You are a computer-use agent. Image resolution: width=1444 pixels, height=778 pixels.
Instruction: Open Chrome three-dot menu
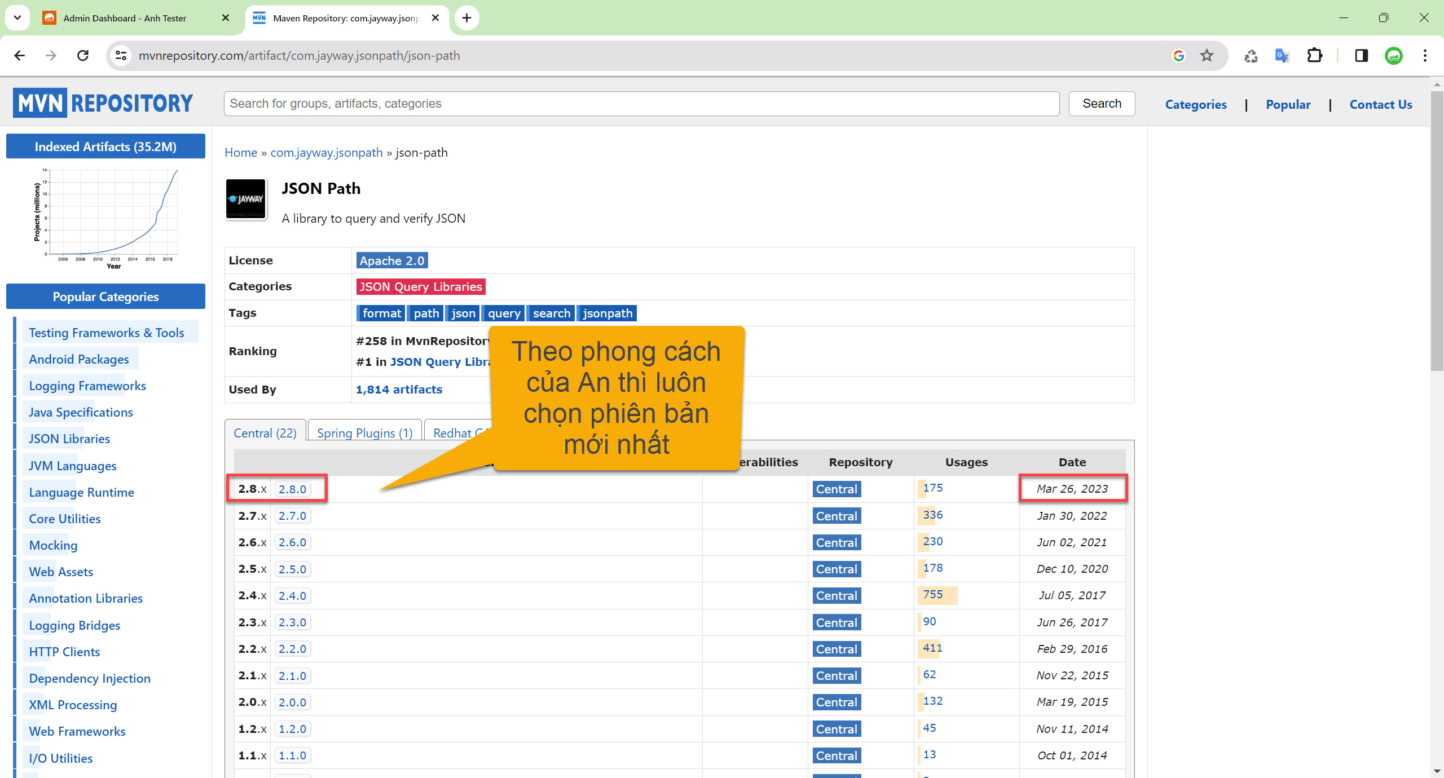[1425, 55]
